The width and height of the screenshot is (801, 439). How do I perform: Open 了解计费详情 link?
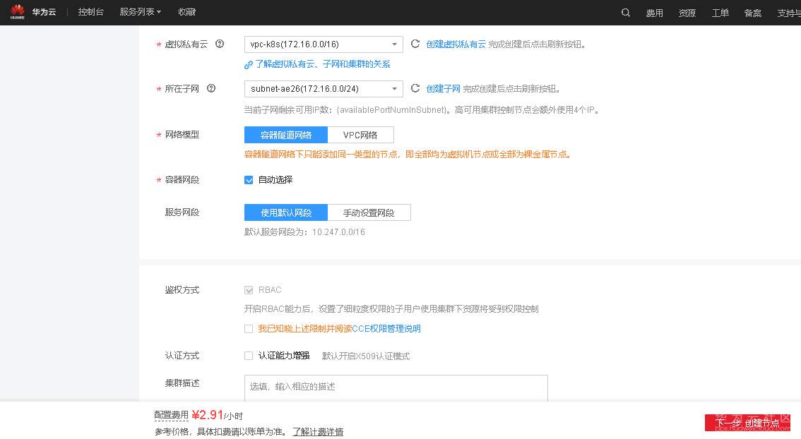[318, 432]
